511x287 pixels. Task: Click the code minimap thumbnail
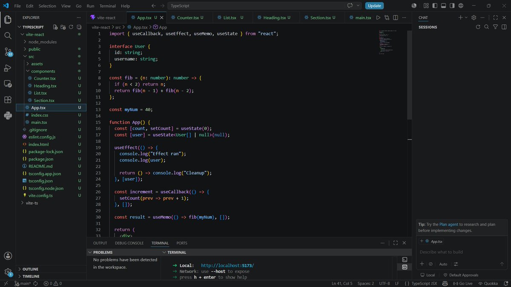pyautogui.click(x=387, y=42)
